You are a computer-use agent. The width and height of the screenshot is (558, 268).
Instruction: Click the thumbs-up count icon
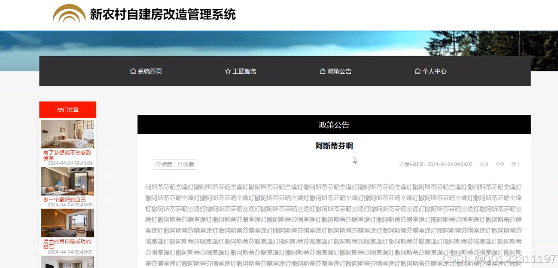click(482, 164)
